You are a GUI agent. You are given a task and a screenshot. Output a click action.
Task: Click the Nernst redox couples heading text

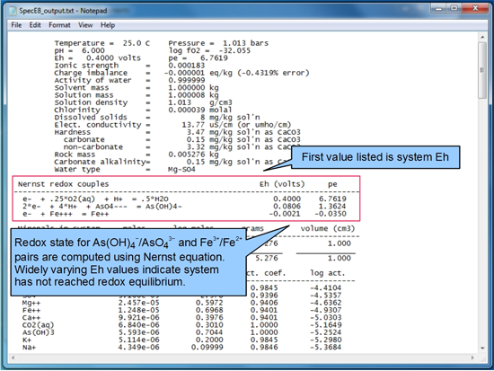click(x=63, y=184)
